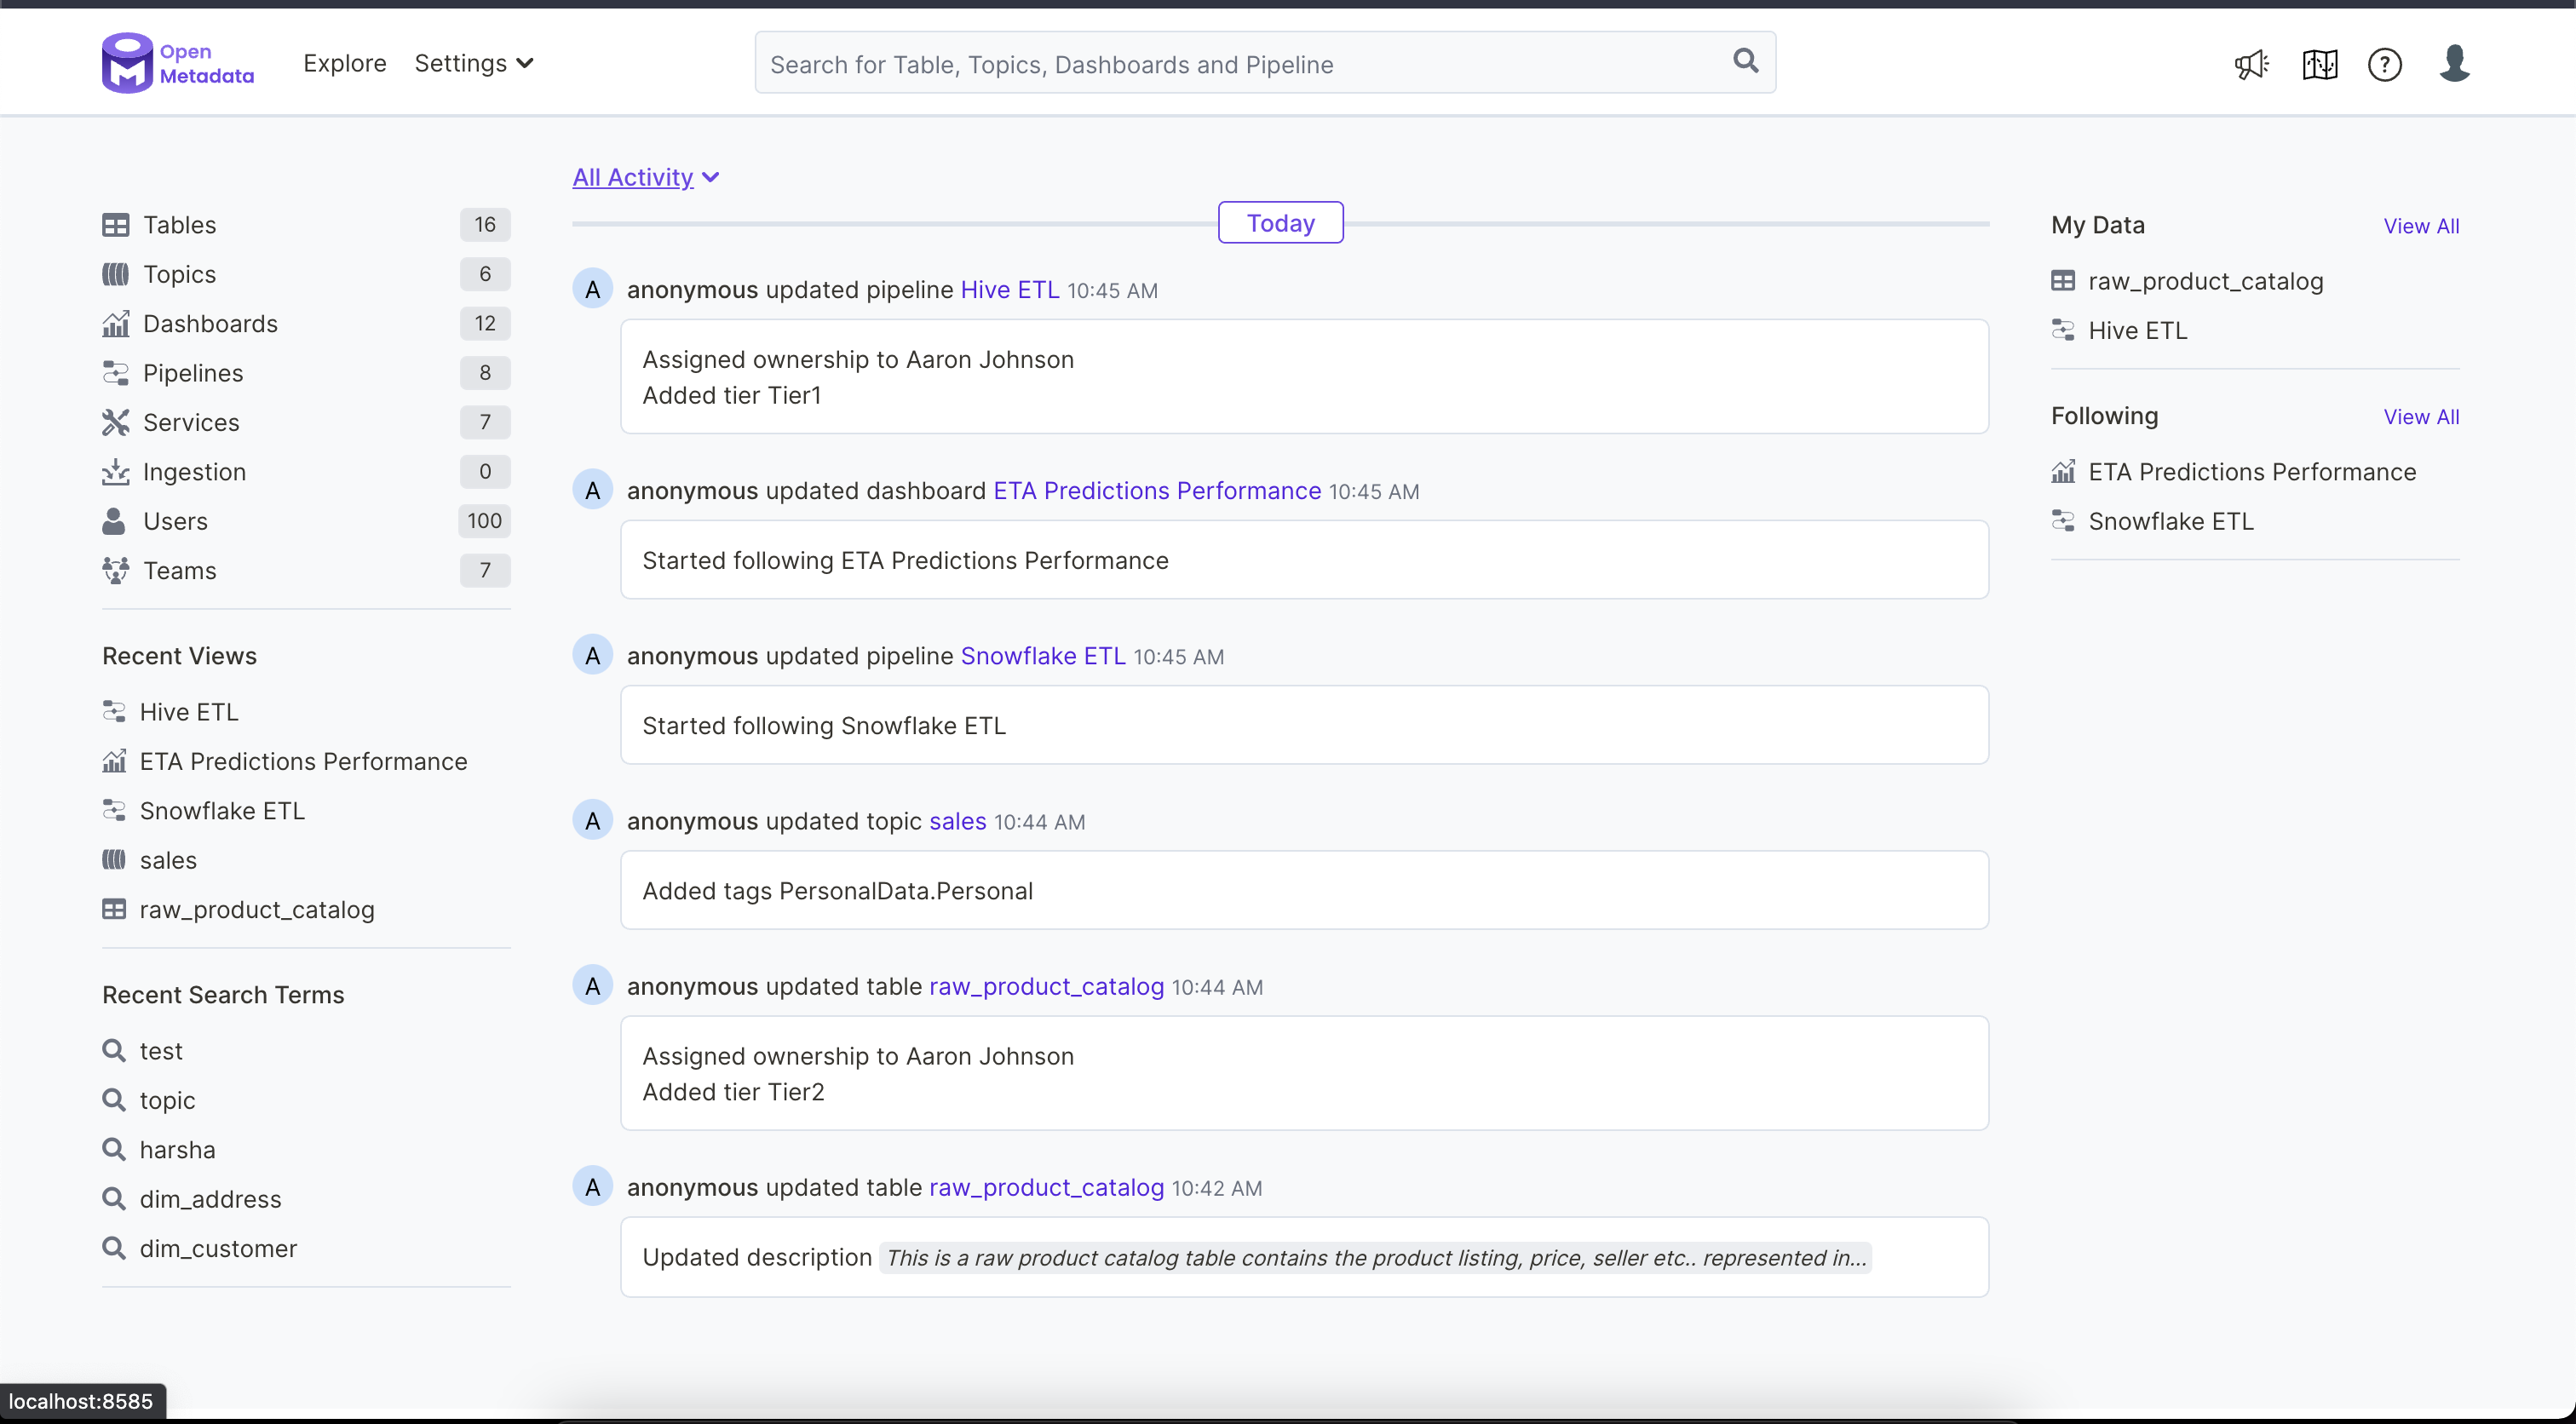The width and height of the screenshot is (2576, 1424).
Task: Open the Ingestion sidebar section
Action: tap(195, 471)
